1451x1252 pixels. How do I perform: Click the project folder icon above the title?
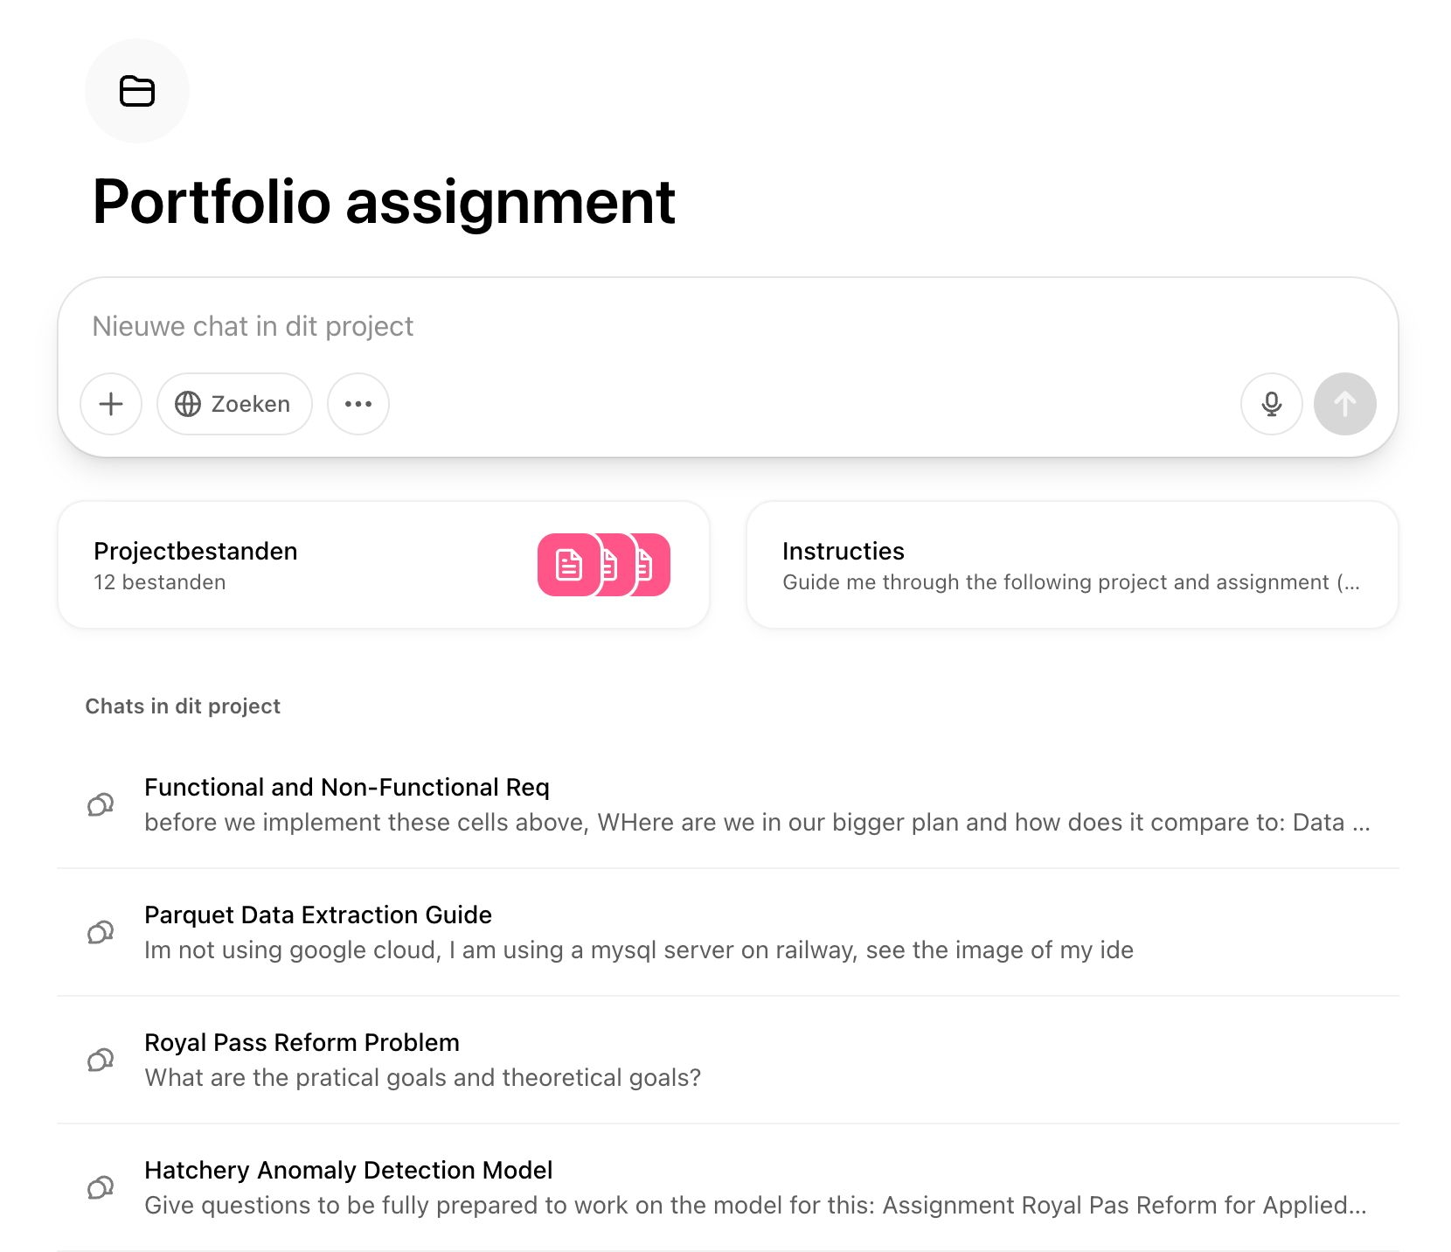137,91
